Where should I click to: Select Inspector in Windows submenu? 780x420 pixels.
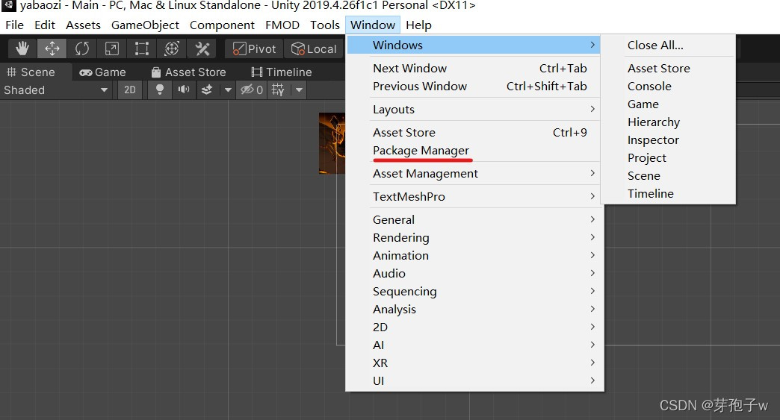(x=668, y=140)
